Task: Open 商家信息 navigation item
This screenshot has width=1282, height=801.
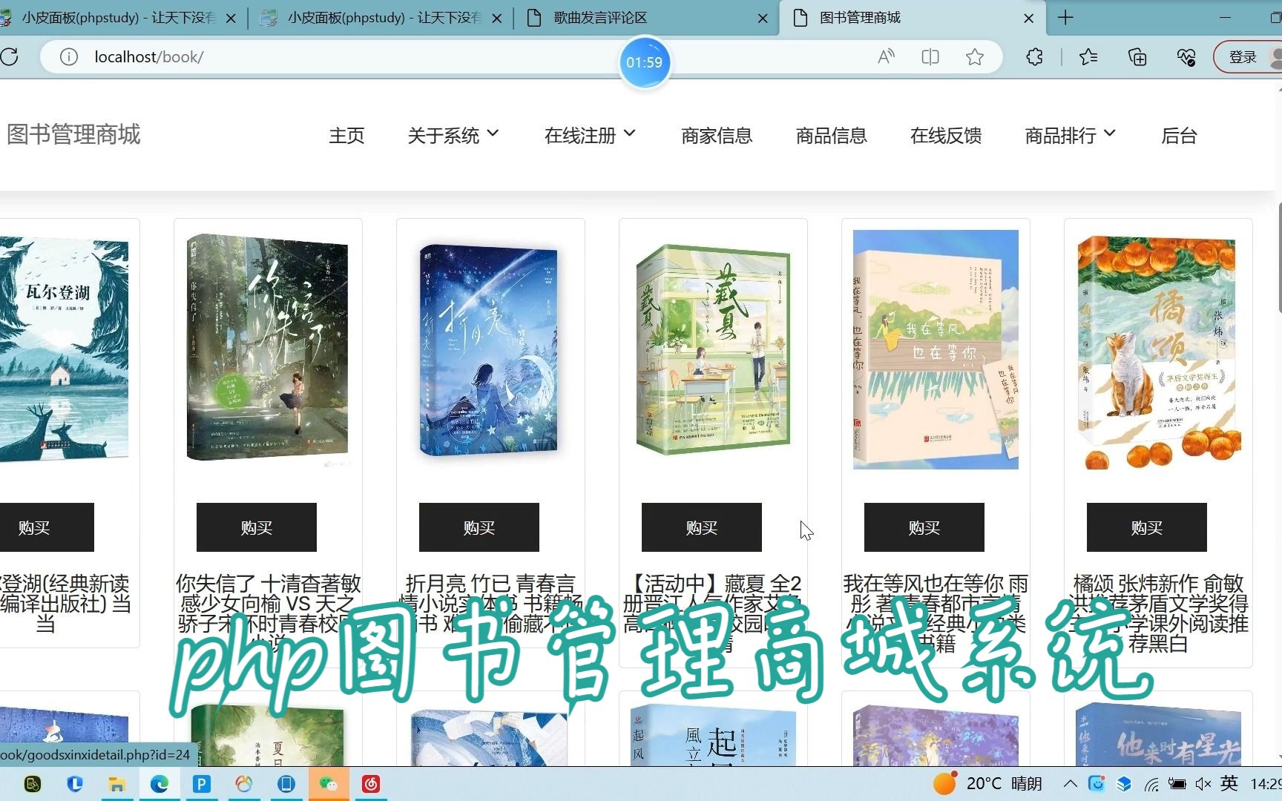Action: (x=717, y=136)
